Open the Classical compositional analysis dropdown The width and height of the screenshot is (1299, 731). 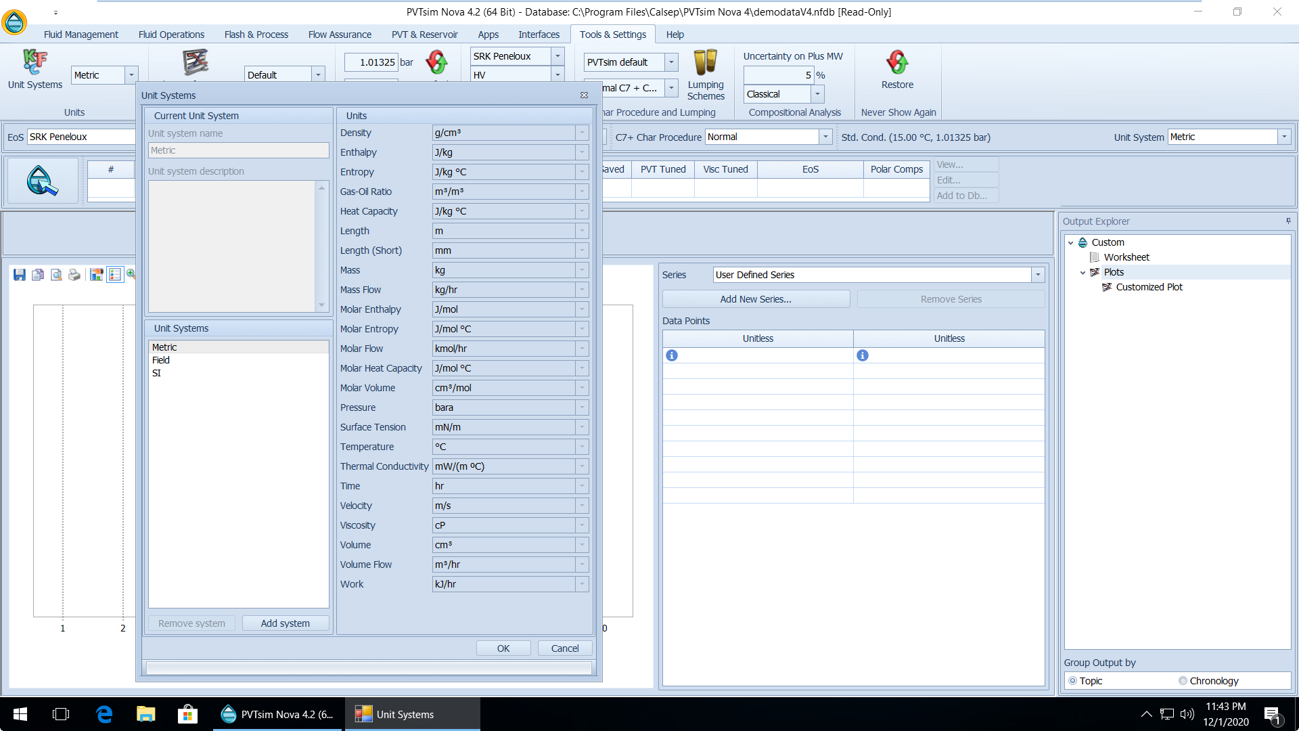point(817,94)
